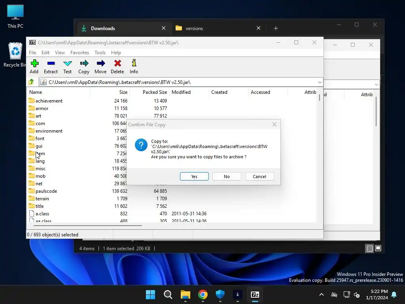Screen dimensions: 405x304
Task: Click the Extract toolbar icon
Action: (x=51, y=63)
